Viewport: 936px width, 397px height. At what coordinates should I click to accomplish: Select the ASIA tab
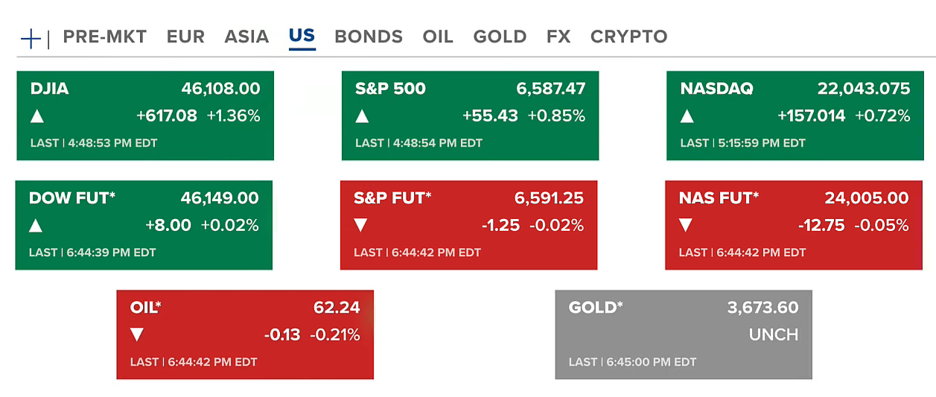click(246, 36)
